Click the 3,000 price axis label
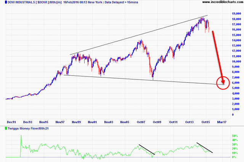 click(x=236, y=99)
